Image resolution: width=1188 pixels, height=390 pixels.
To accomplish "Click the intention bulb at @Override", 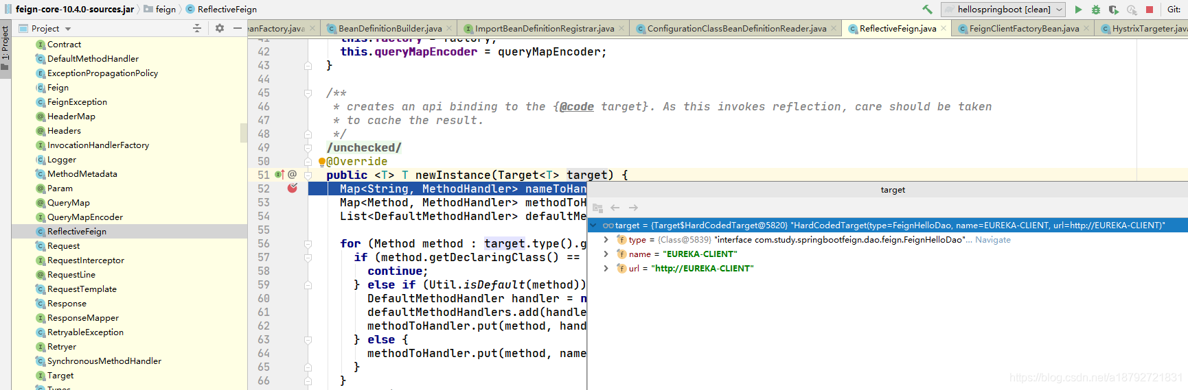I will pyautogui.click(x=321, y=162).
